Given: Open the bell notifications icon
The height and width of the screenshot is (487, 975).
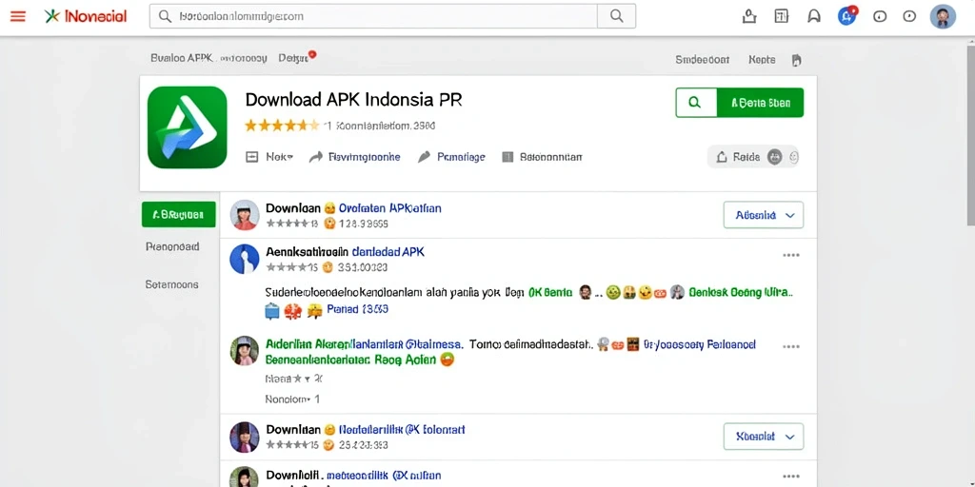Looking at the screenshot, I should coord(814,17).
